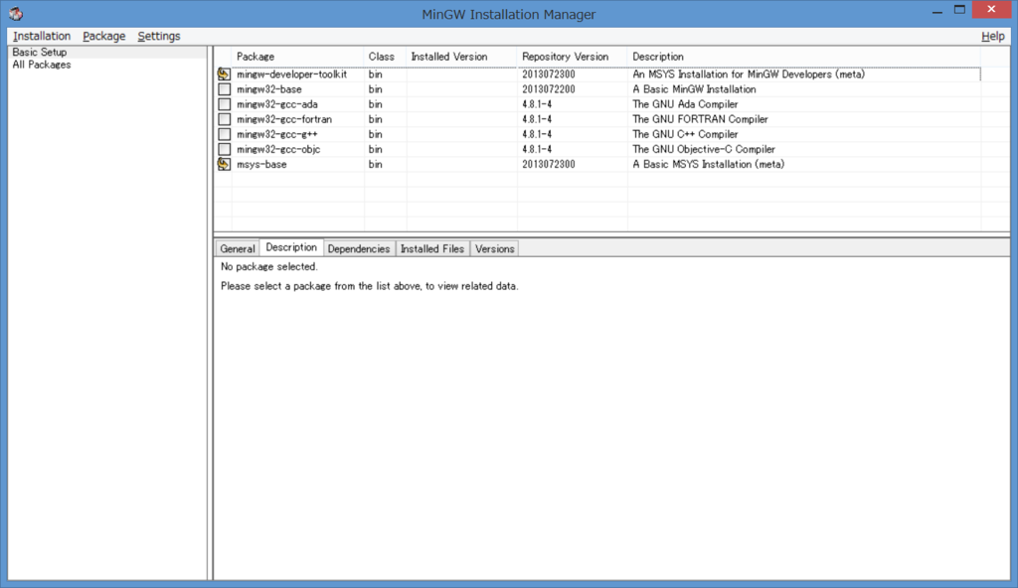Screen dimensions: 1018x588
Task: Tick the mingw32-gcc-g++ checkbox
Action: [224, 134]
